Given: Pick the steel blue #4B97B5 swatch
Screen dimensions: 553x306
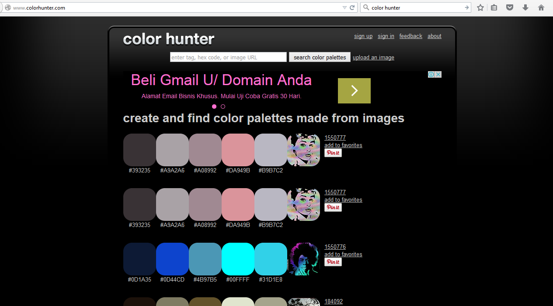Looking at the screenshot, I should (x=205, y=259).
